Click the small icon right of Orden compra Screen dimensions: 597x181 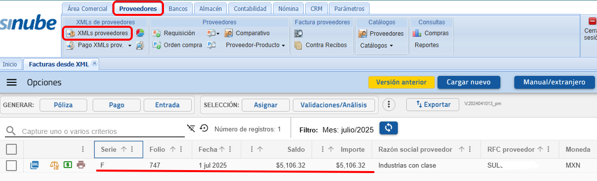211,45
